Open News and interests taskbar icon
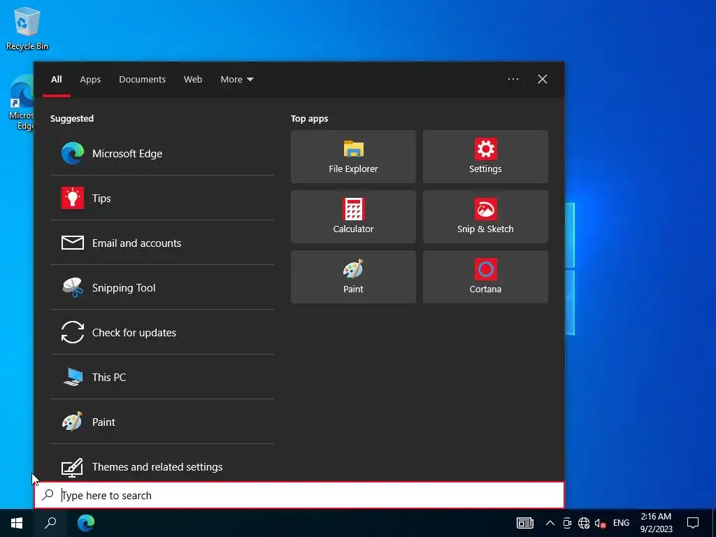 click(x=525, y=523)
